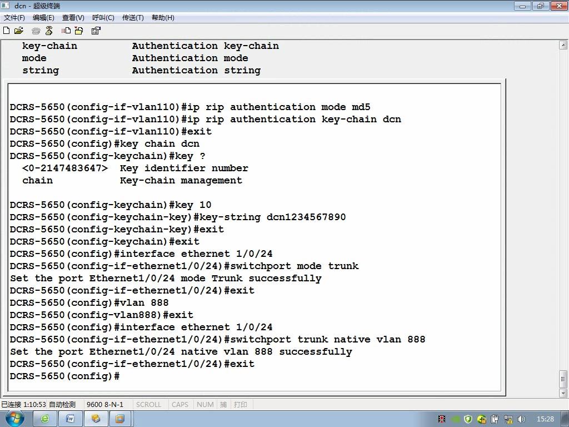Click the NUM status indicator
The image size is (569, 427).
coord(205,404)
